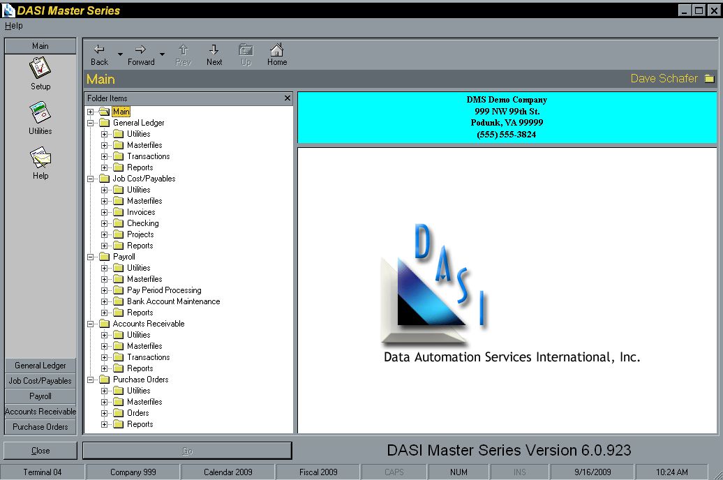
Task: Collapse the General Ledger tree node
Action: coord(91,123)
